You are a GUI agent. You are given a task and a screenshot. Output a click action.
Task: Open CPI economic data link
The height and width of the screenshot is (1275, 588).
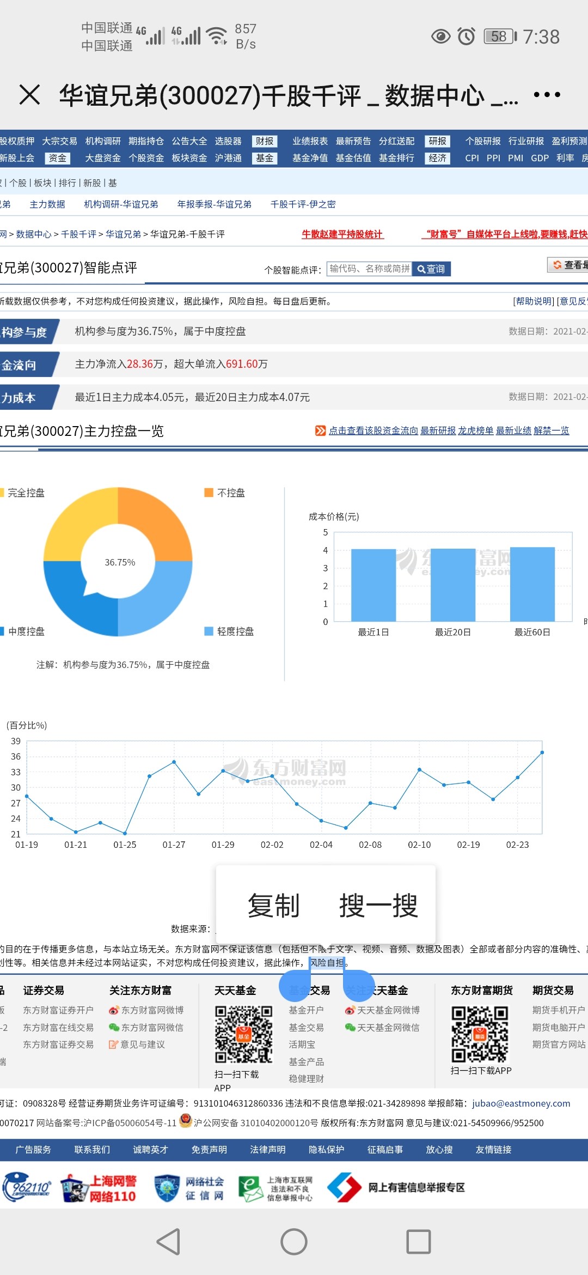(x=472, y=158)
